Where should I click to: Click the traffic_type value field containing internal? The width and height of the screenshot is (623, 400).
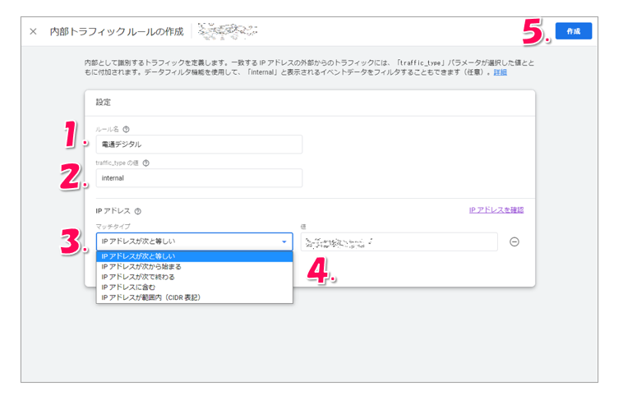pos(199,177)
